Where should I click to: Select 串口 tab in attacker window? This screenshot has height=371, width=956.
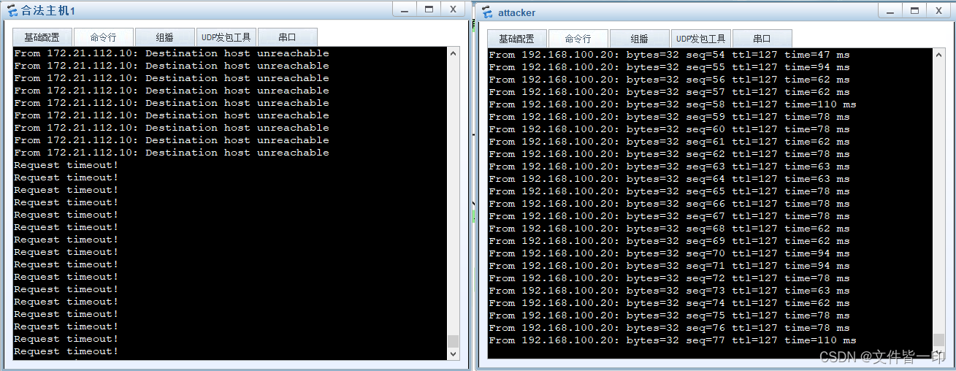[762, 39]
